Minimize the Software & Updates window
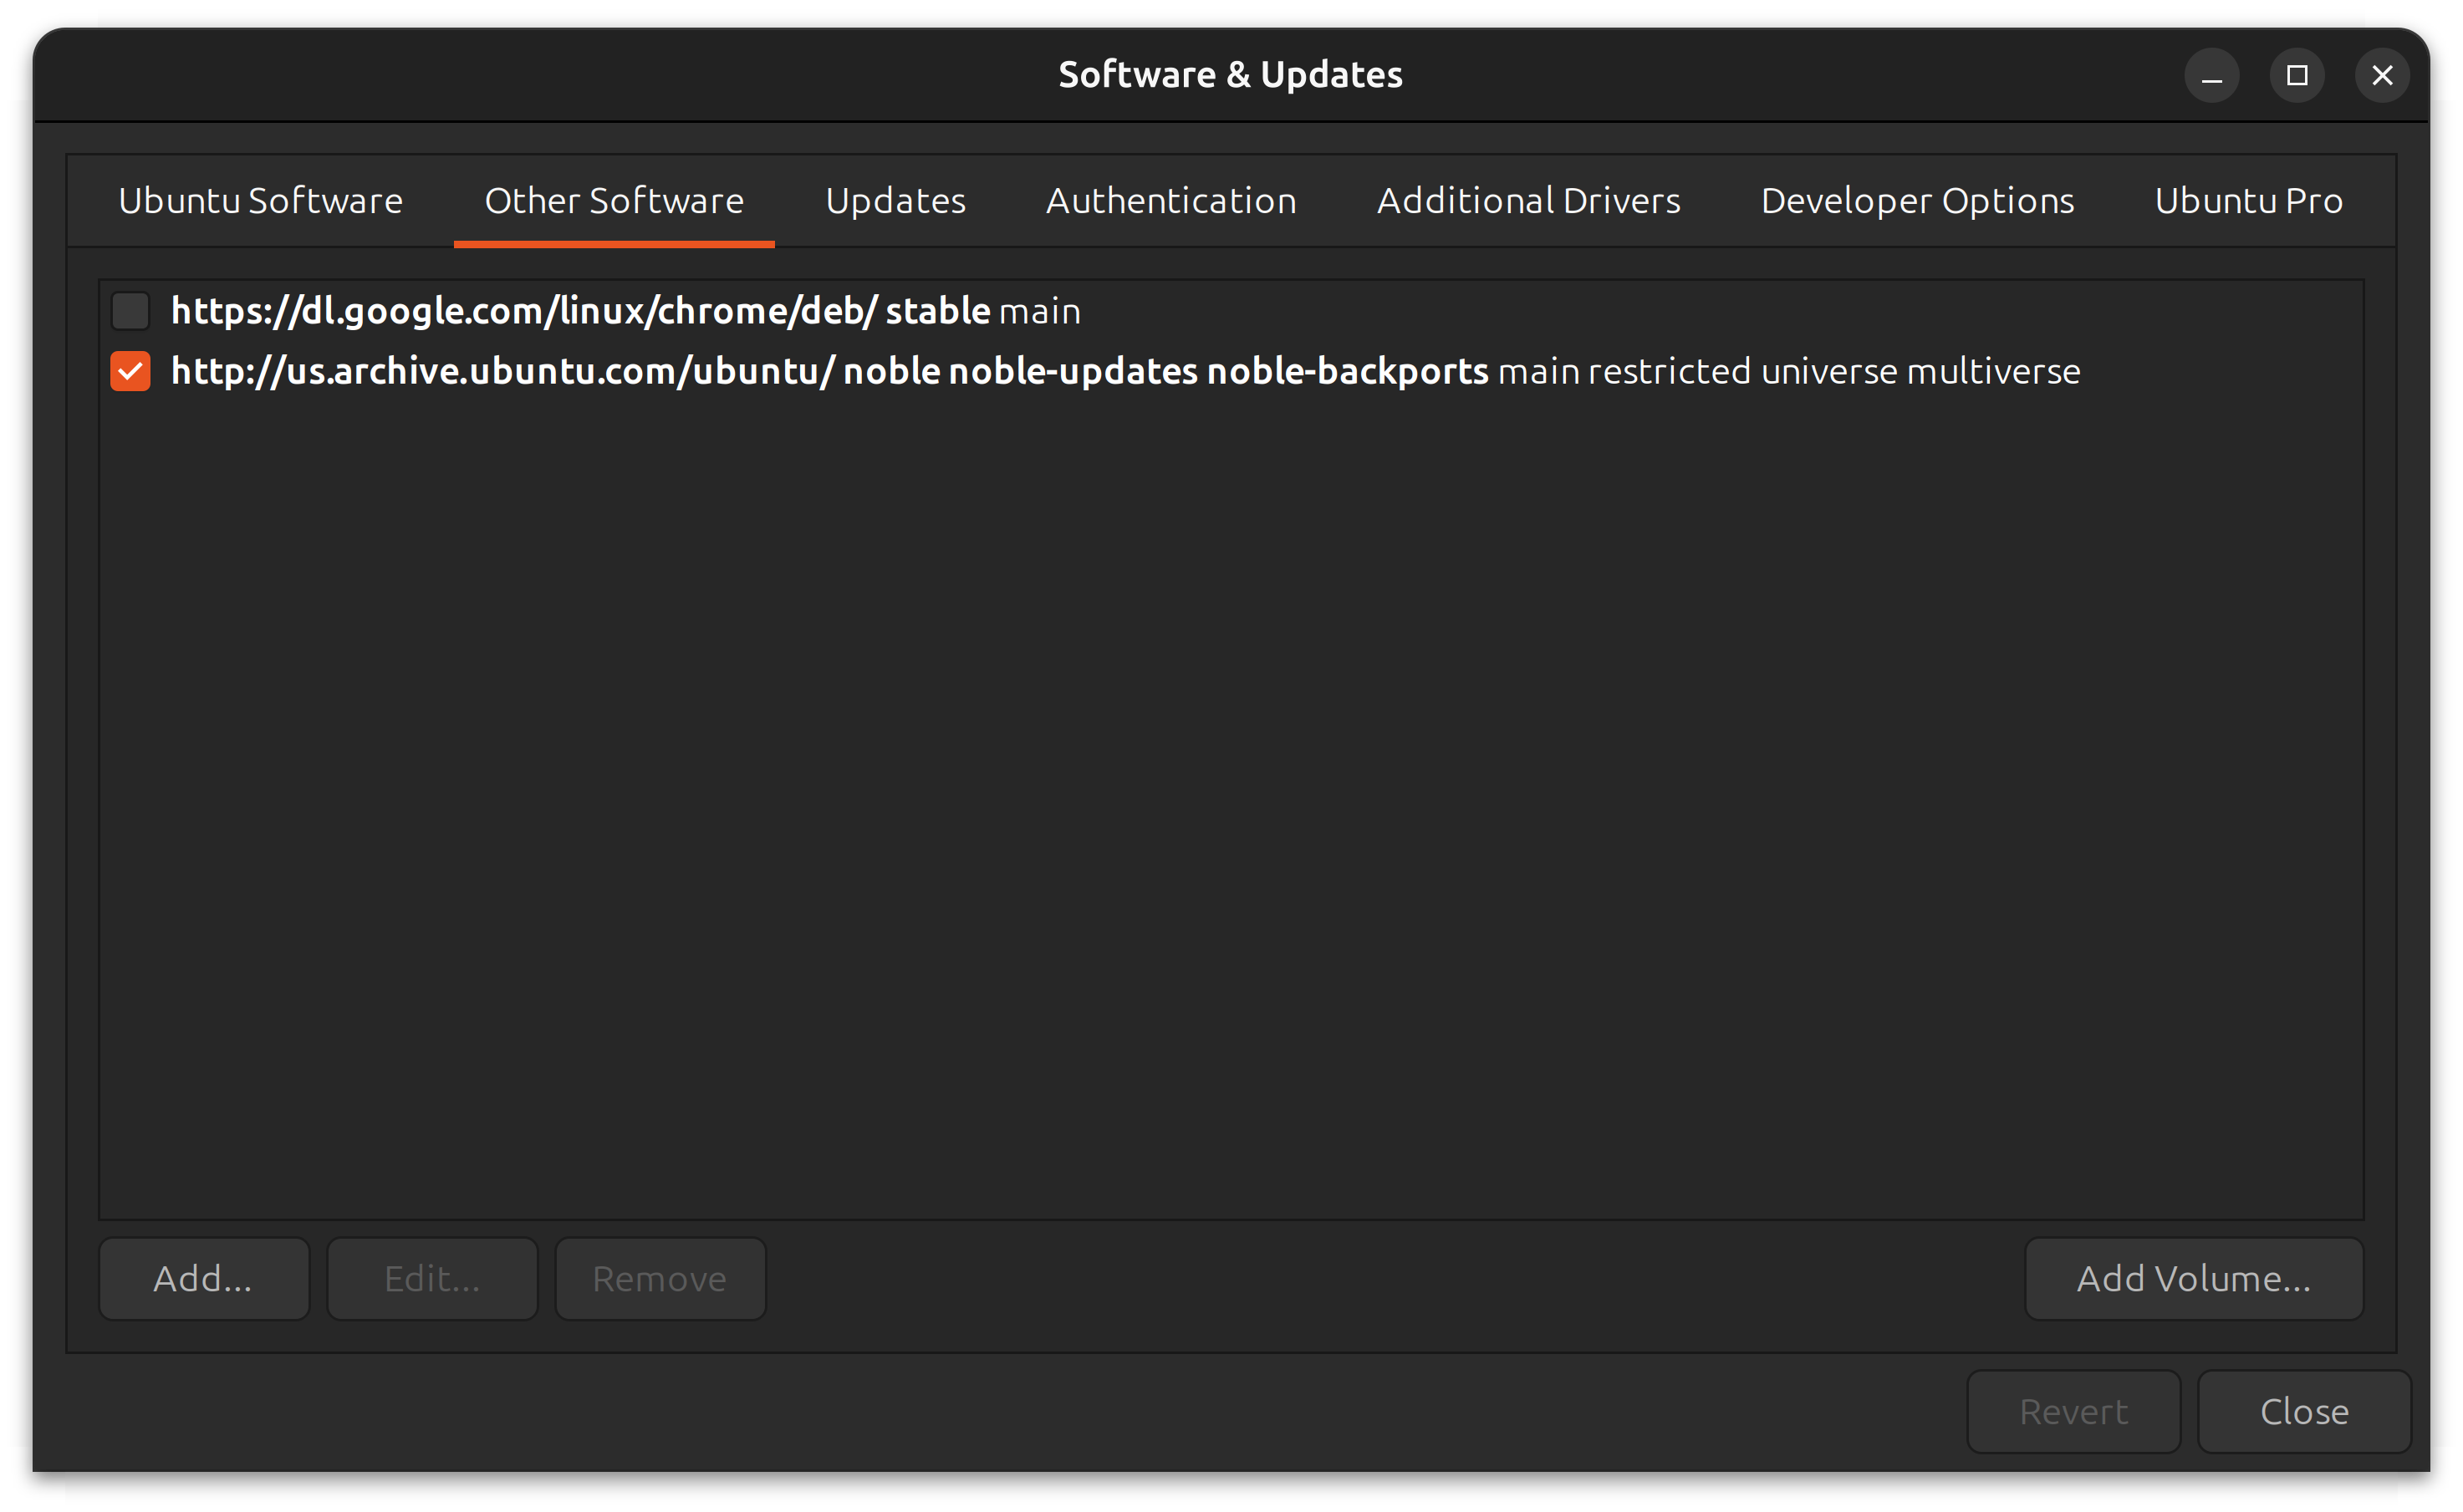The width and height of the screenshot is (2463, 1512). (2211, 75)
